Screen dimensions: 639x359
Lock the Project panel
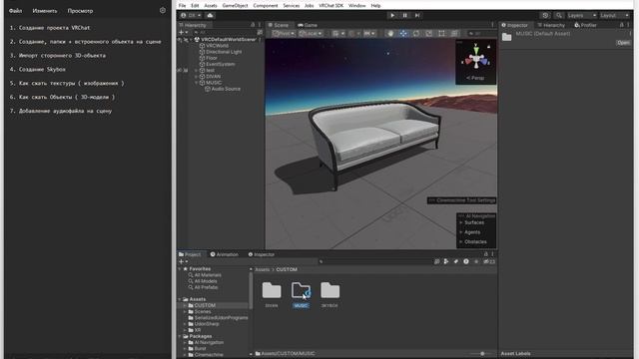click(485, 254)
